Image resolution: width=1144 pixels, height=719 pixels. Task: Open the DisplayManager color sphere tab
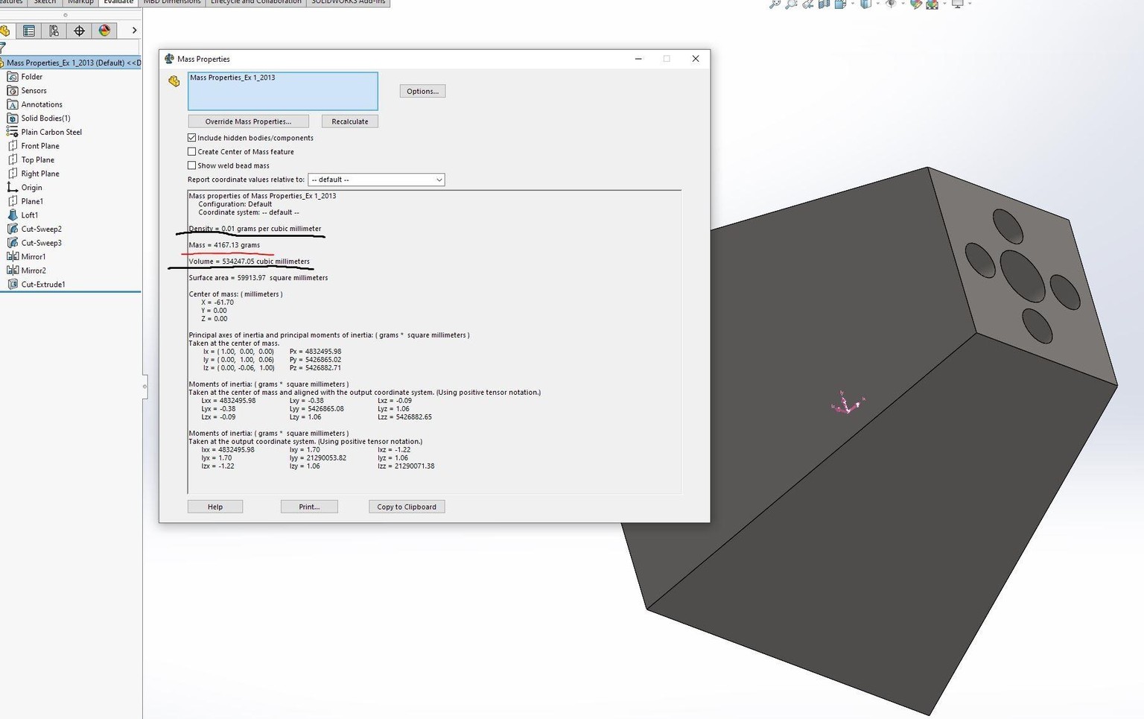104,31
